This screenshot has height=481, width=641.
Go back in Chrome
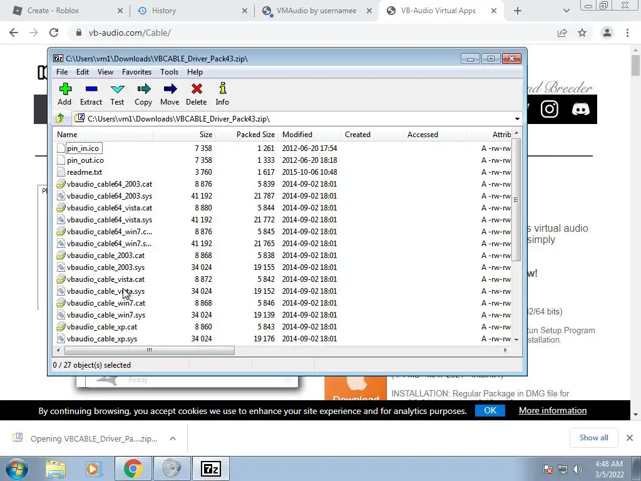[14, 33]
